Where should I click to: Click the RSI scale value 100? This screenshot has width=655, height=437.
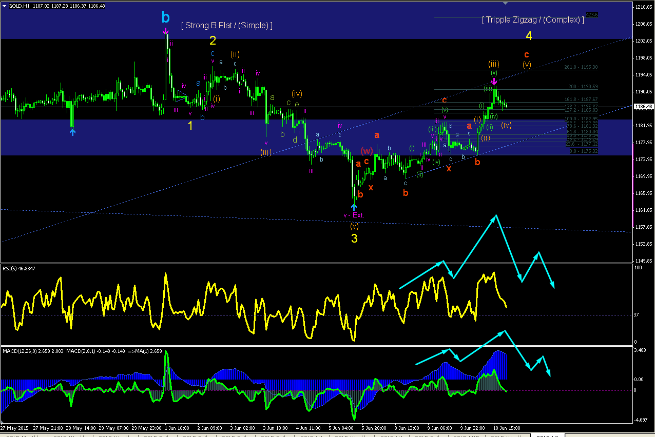tap(639, 268)
